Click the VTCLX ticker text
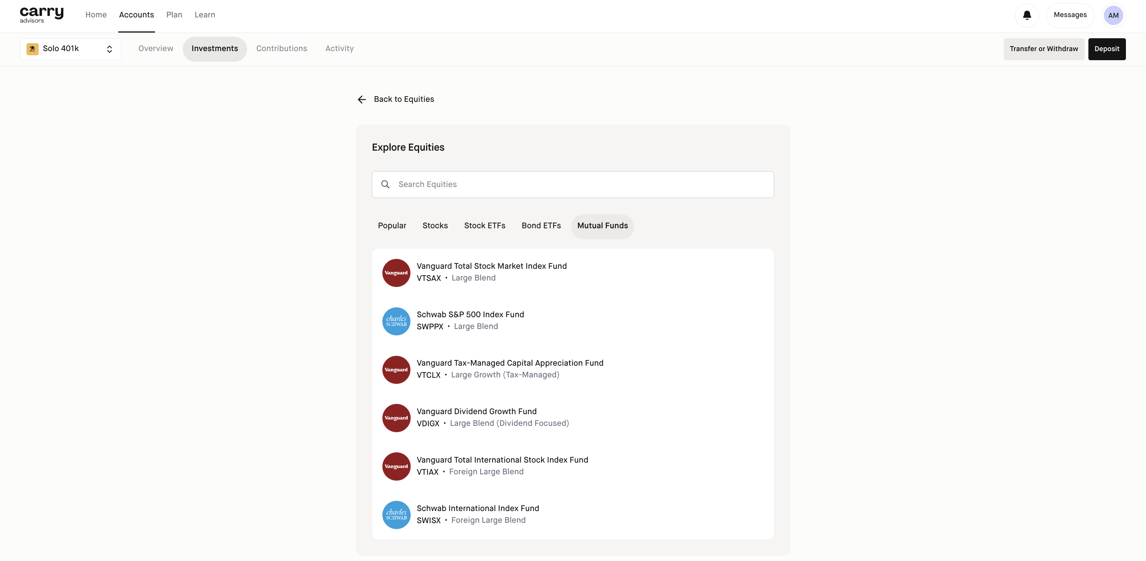 (428, 375)
